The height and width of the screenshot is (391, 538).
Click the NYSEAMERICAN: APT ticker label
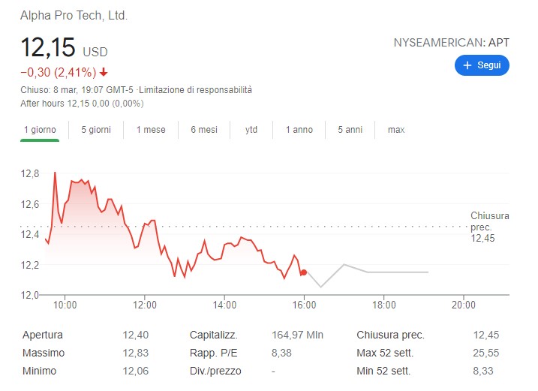coord(451,43)
